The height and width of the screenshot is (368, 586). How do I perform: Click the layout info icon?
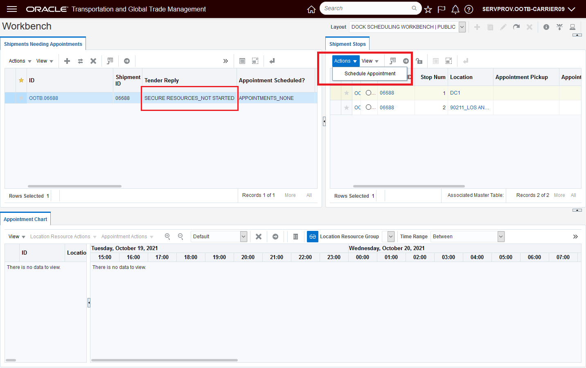point(546,27)
